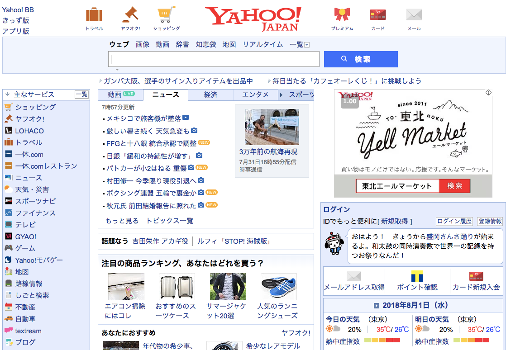This screenshot has height=350, width=506.
Task: Click the 天気・災害 weather icon in sidebar
Action: 9,189
